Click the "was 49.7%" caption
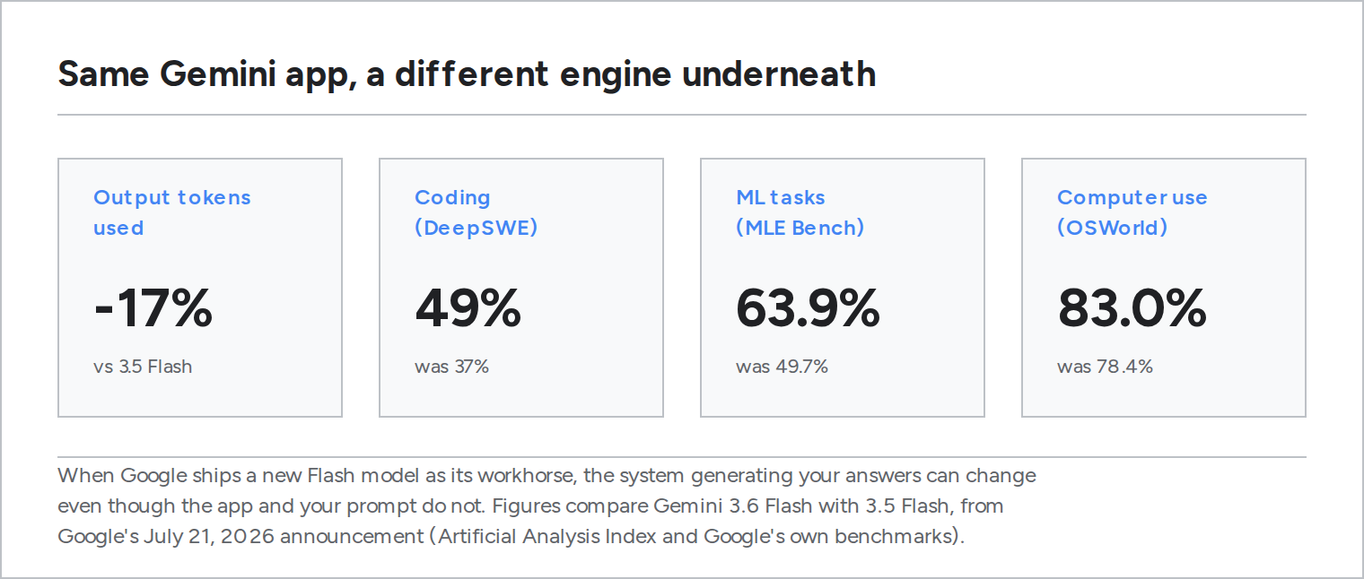Viewport: 1364px width, 579px height. coord(782,366)
